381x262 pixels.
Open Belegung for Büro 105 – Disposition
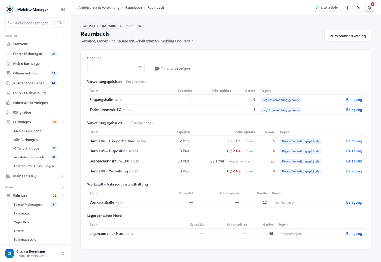[x=354, y=151]
